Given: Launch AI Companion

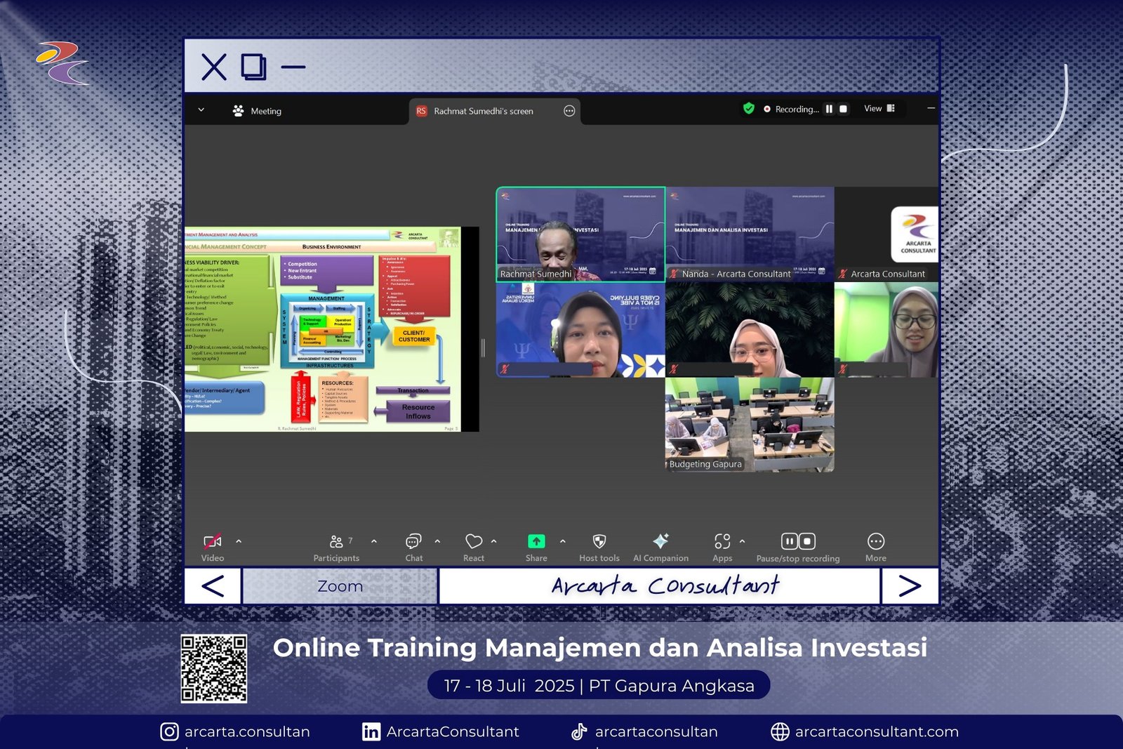Looking at the screenshot, I should (x=660, y=547).
